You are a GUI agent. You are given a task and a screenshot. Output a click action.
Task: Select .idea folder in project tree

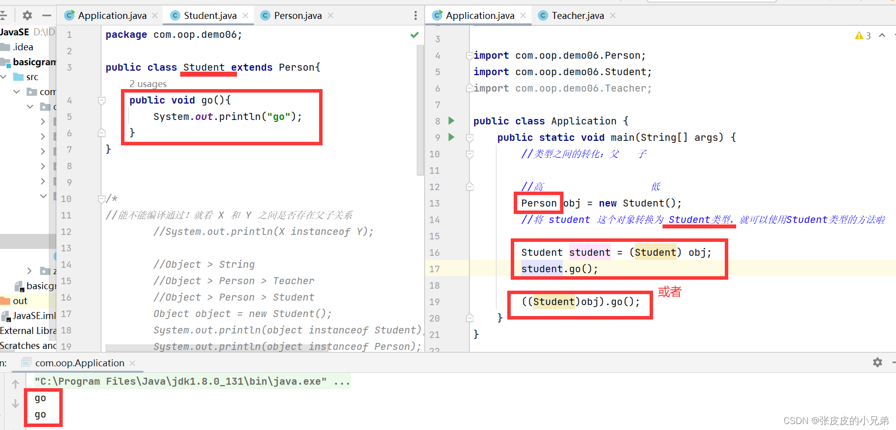tap(23, 47)
